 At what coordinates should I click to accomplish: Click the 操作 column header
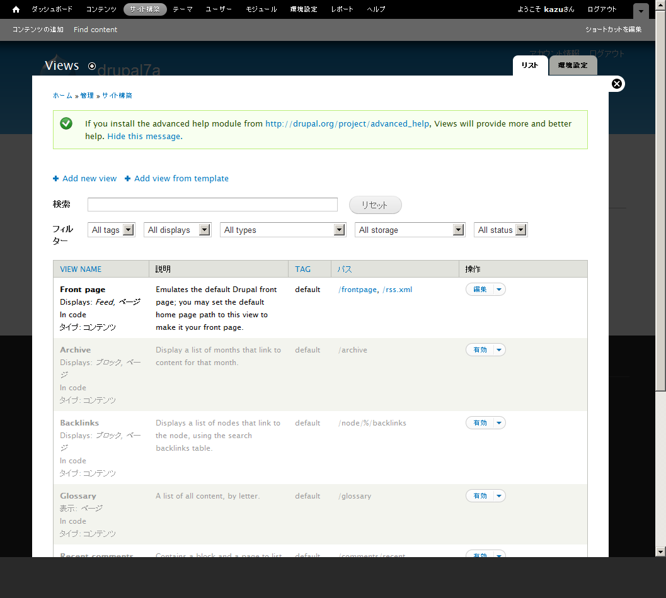tap(473, 269)
